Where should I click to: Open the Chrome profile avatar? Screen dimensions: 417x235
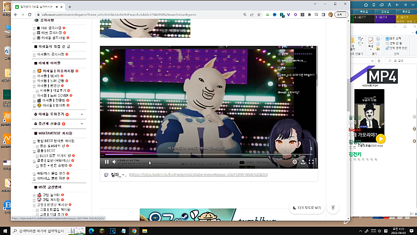point(330,15)
